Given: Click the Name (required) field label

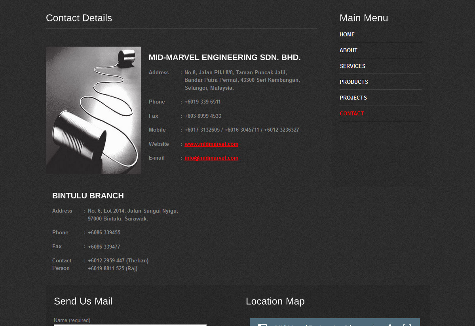Looking at the screenshot, I should [x=72, y=320].
